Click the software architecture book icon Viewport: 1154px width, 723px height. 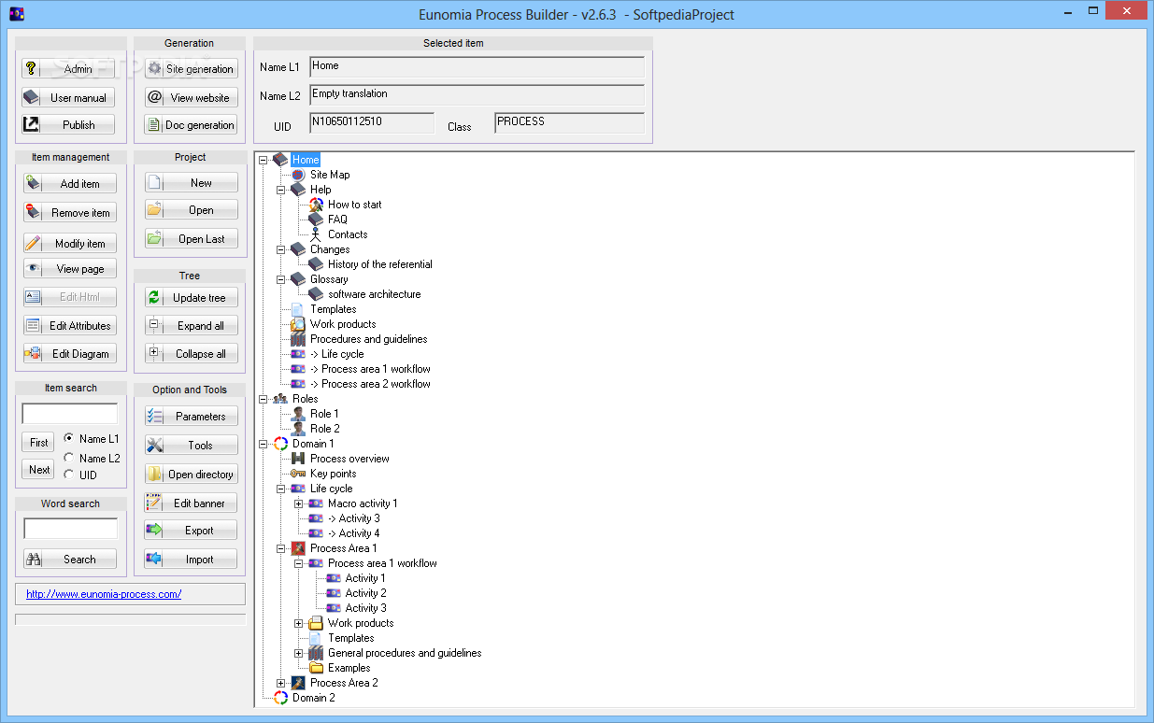point(316,294)
